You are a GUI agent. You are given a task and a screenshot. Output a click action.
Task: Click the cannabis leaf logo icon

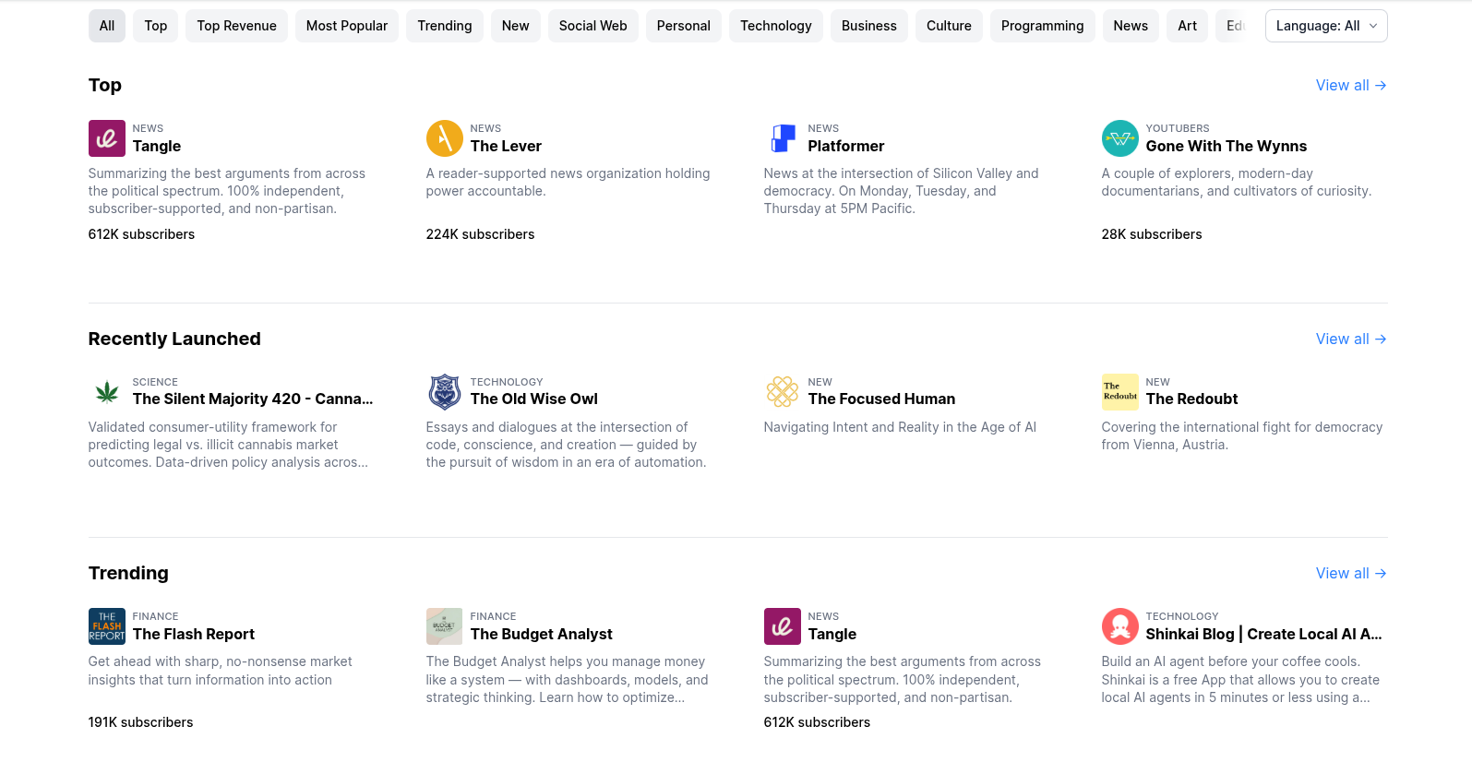[x=107, y=392]
